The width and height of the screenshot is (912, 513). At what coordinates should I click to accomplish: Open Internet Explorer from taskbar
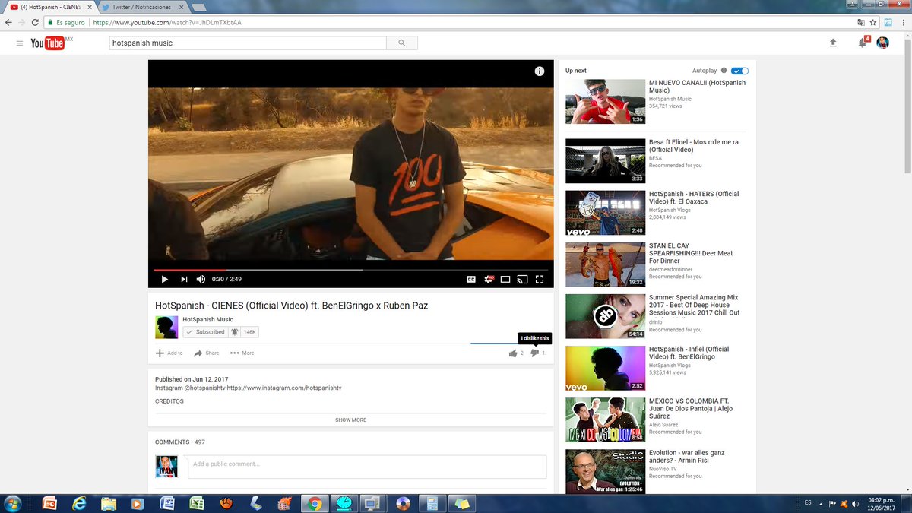(78, 503)
